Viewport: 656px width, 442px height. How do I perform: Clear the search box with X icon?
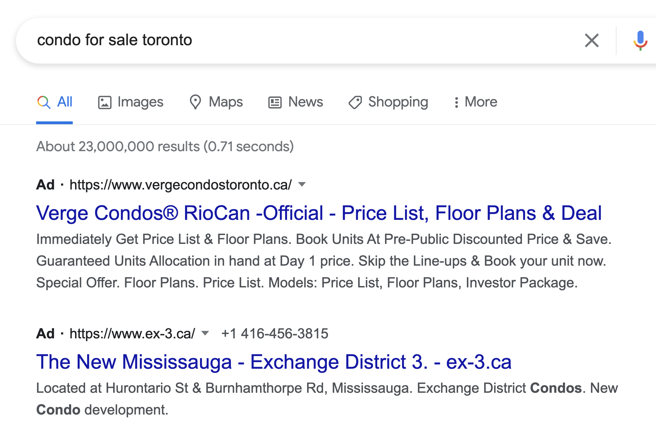tap(592, 40)
